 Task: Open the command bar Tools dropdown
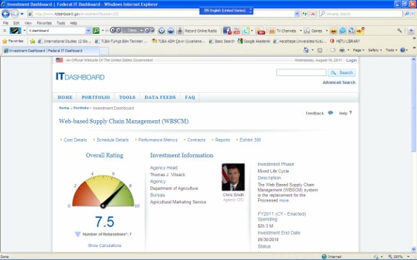tap(391, 50)
